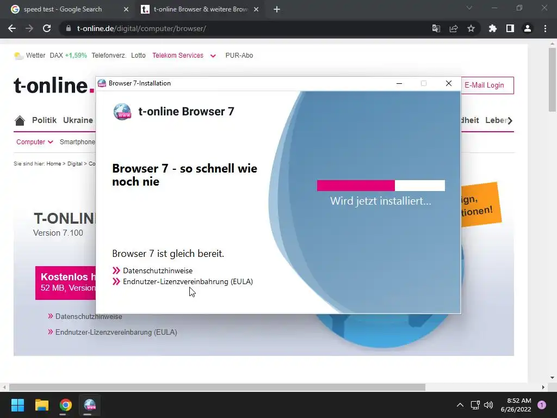This screenshot has width=557, height=418.
Task: Open the webpage Datenschutzhinweise link
Action: click(89, 316)
